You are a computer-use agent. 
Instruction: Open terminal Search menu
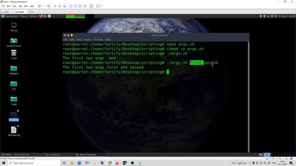[87, 40]
